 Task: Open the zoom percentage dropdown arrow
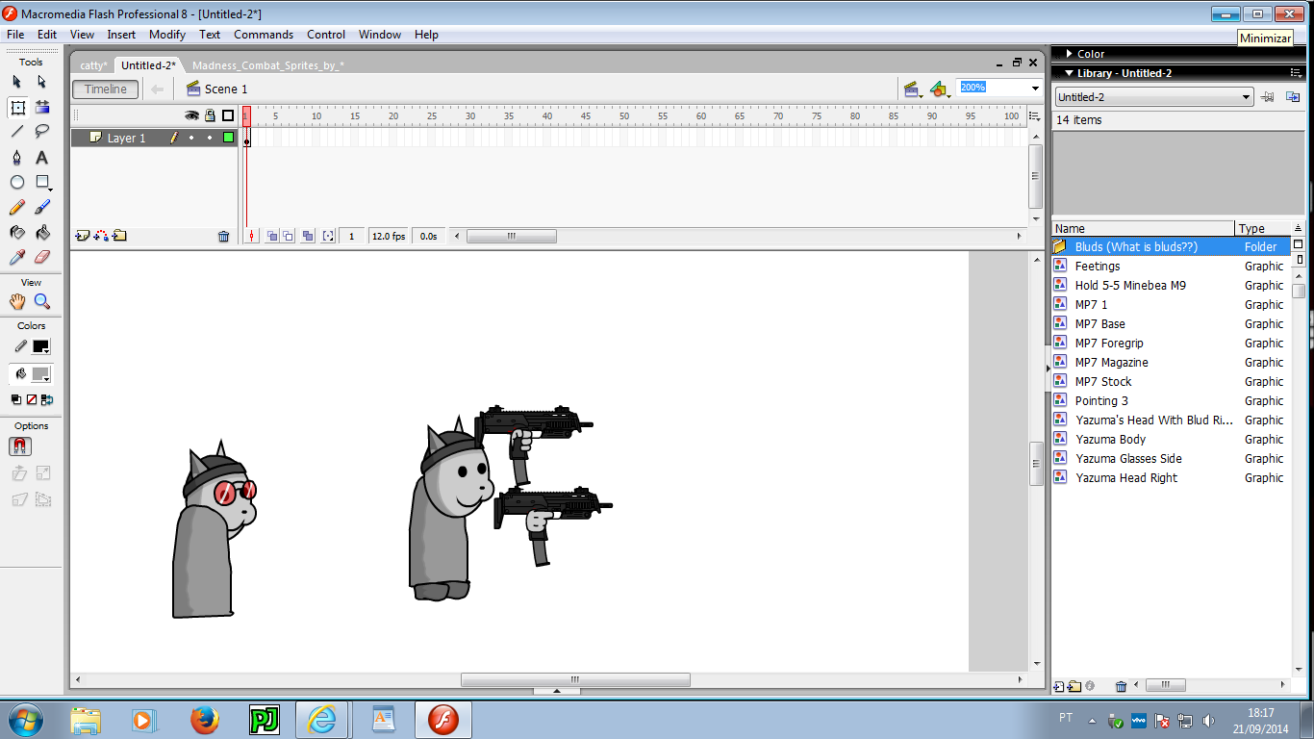(x=1036, y=89)
